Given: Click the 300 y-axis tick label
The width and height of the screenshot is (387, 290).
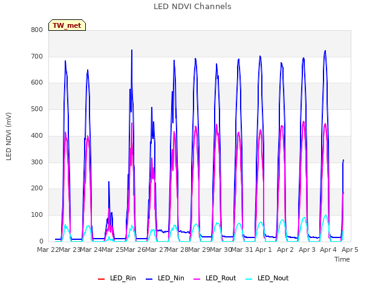Looking at the screenshot, I should coord(37,162).
